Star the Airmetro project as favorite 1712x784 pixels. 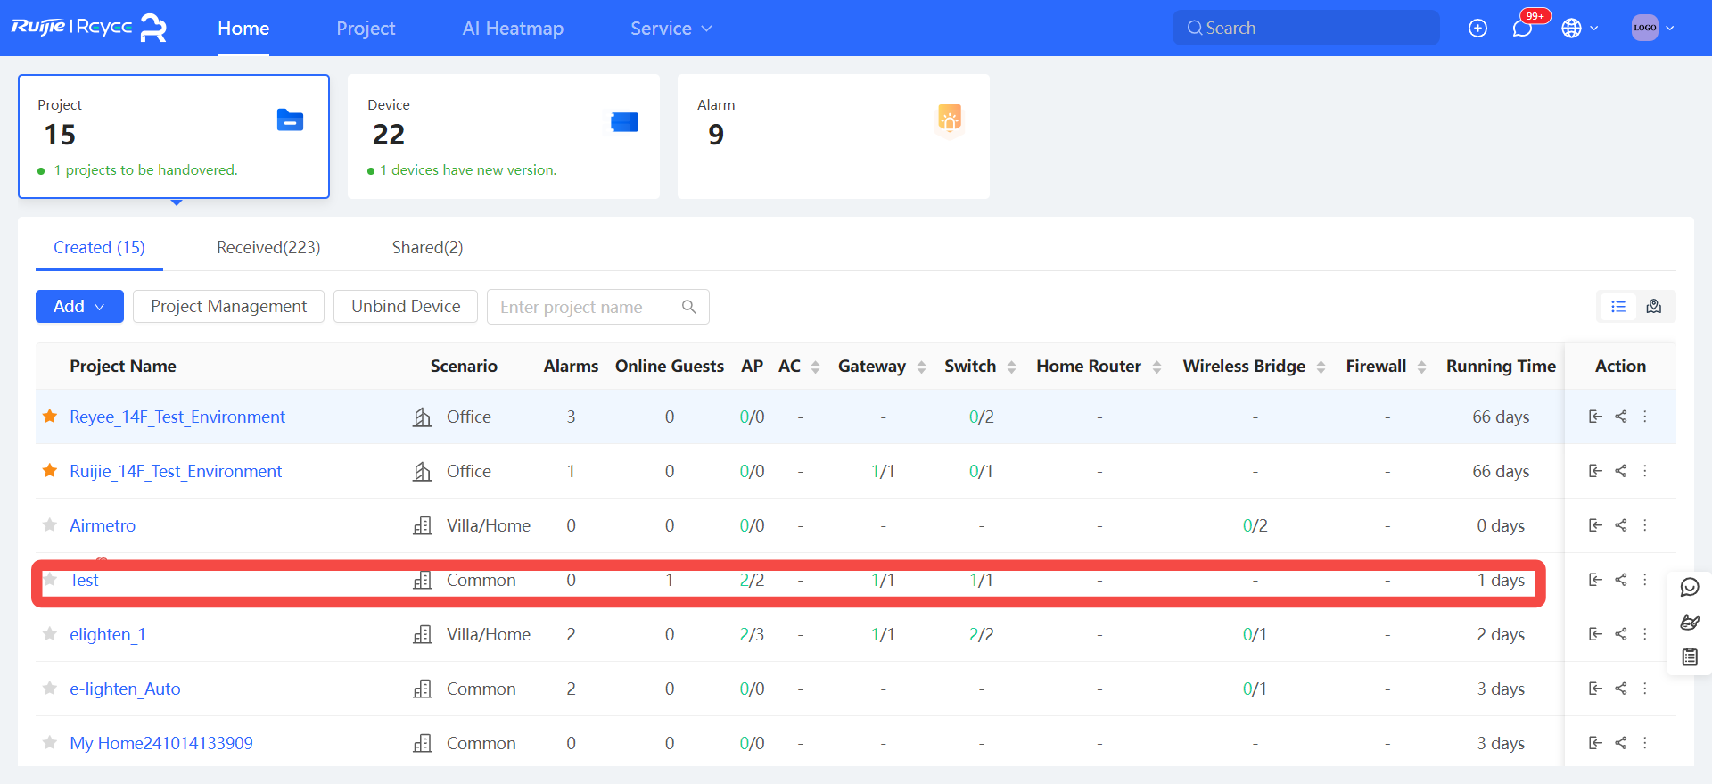[50, 525]
